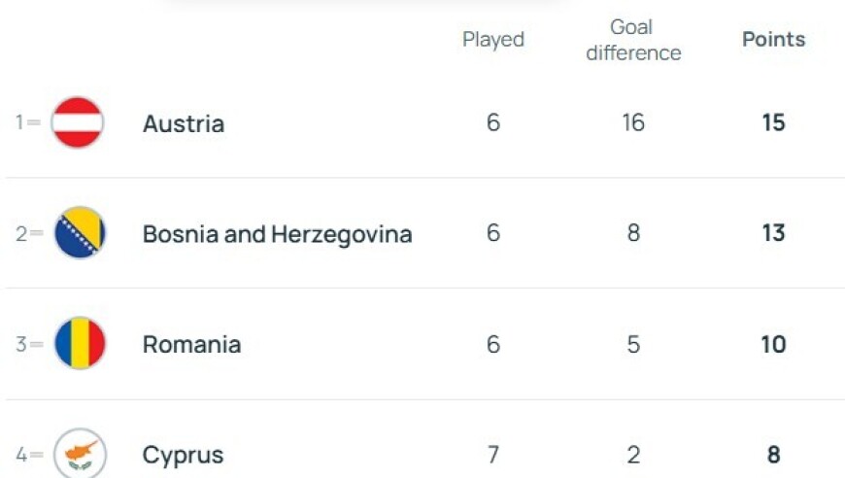Click the rank 1= position marker
The image size is (845, 478).
coord(27,123)
